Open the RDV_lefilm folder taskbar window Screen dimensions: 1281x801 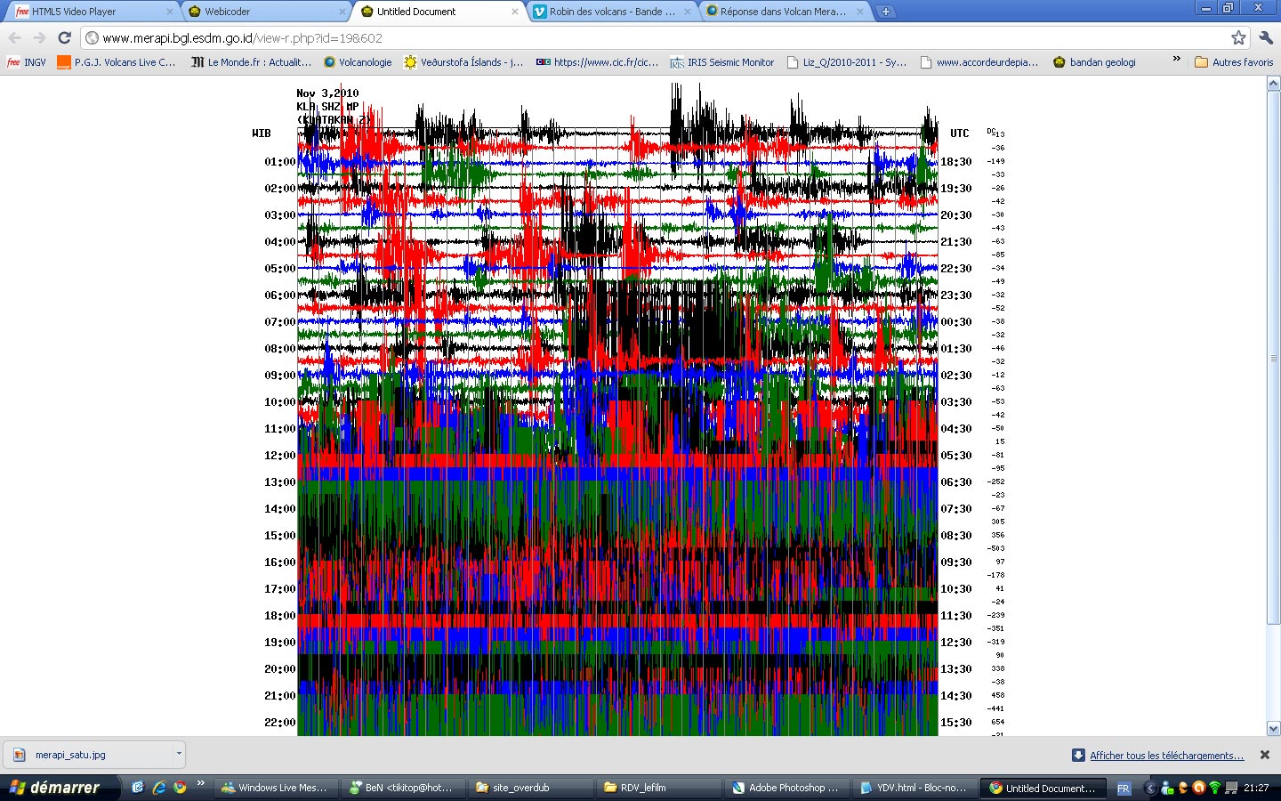point(658,788)
